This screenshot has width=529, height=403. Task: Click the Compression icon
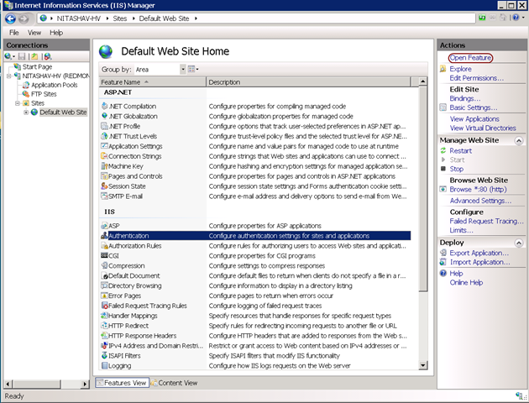pos(105,265)
